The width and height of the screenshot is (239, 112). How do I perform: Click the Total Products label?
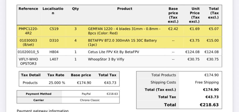164,75
